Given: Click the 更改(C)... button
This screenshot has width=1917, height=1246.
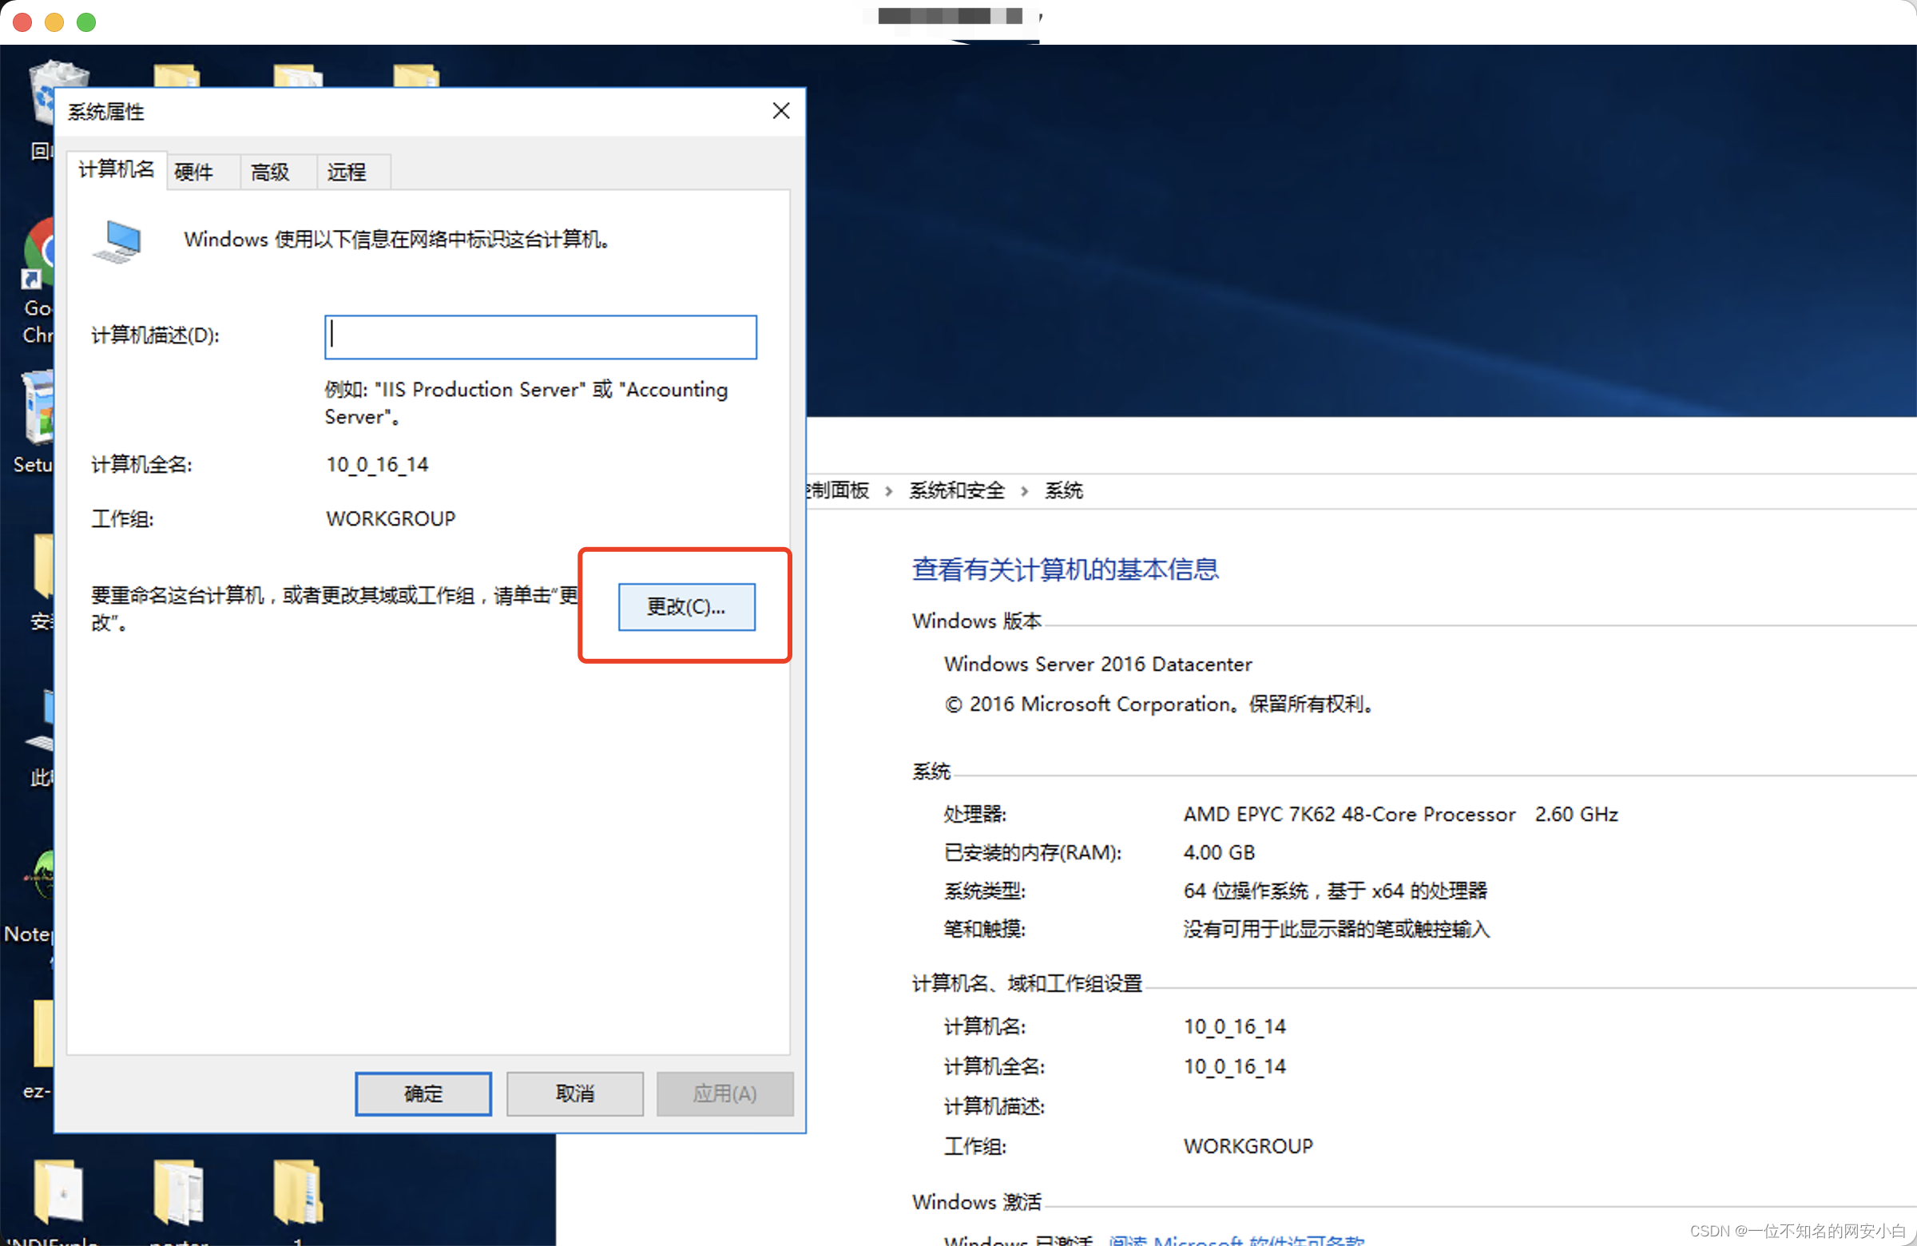Looking at the screenshot, I should tap(685, 606).
